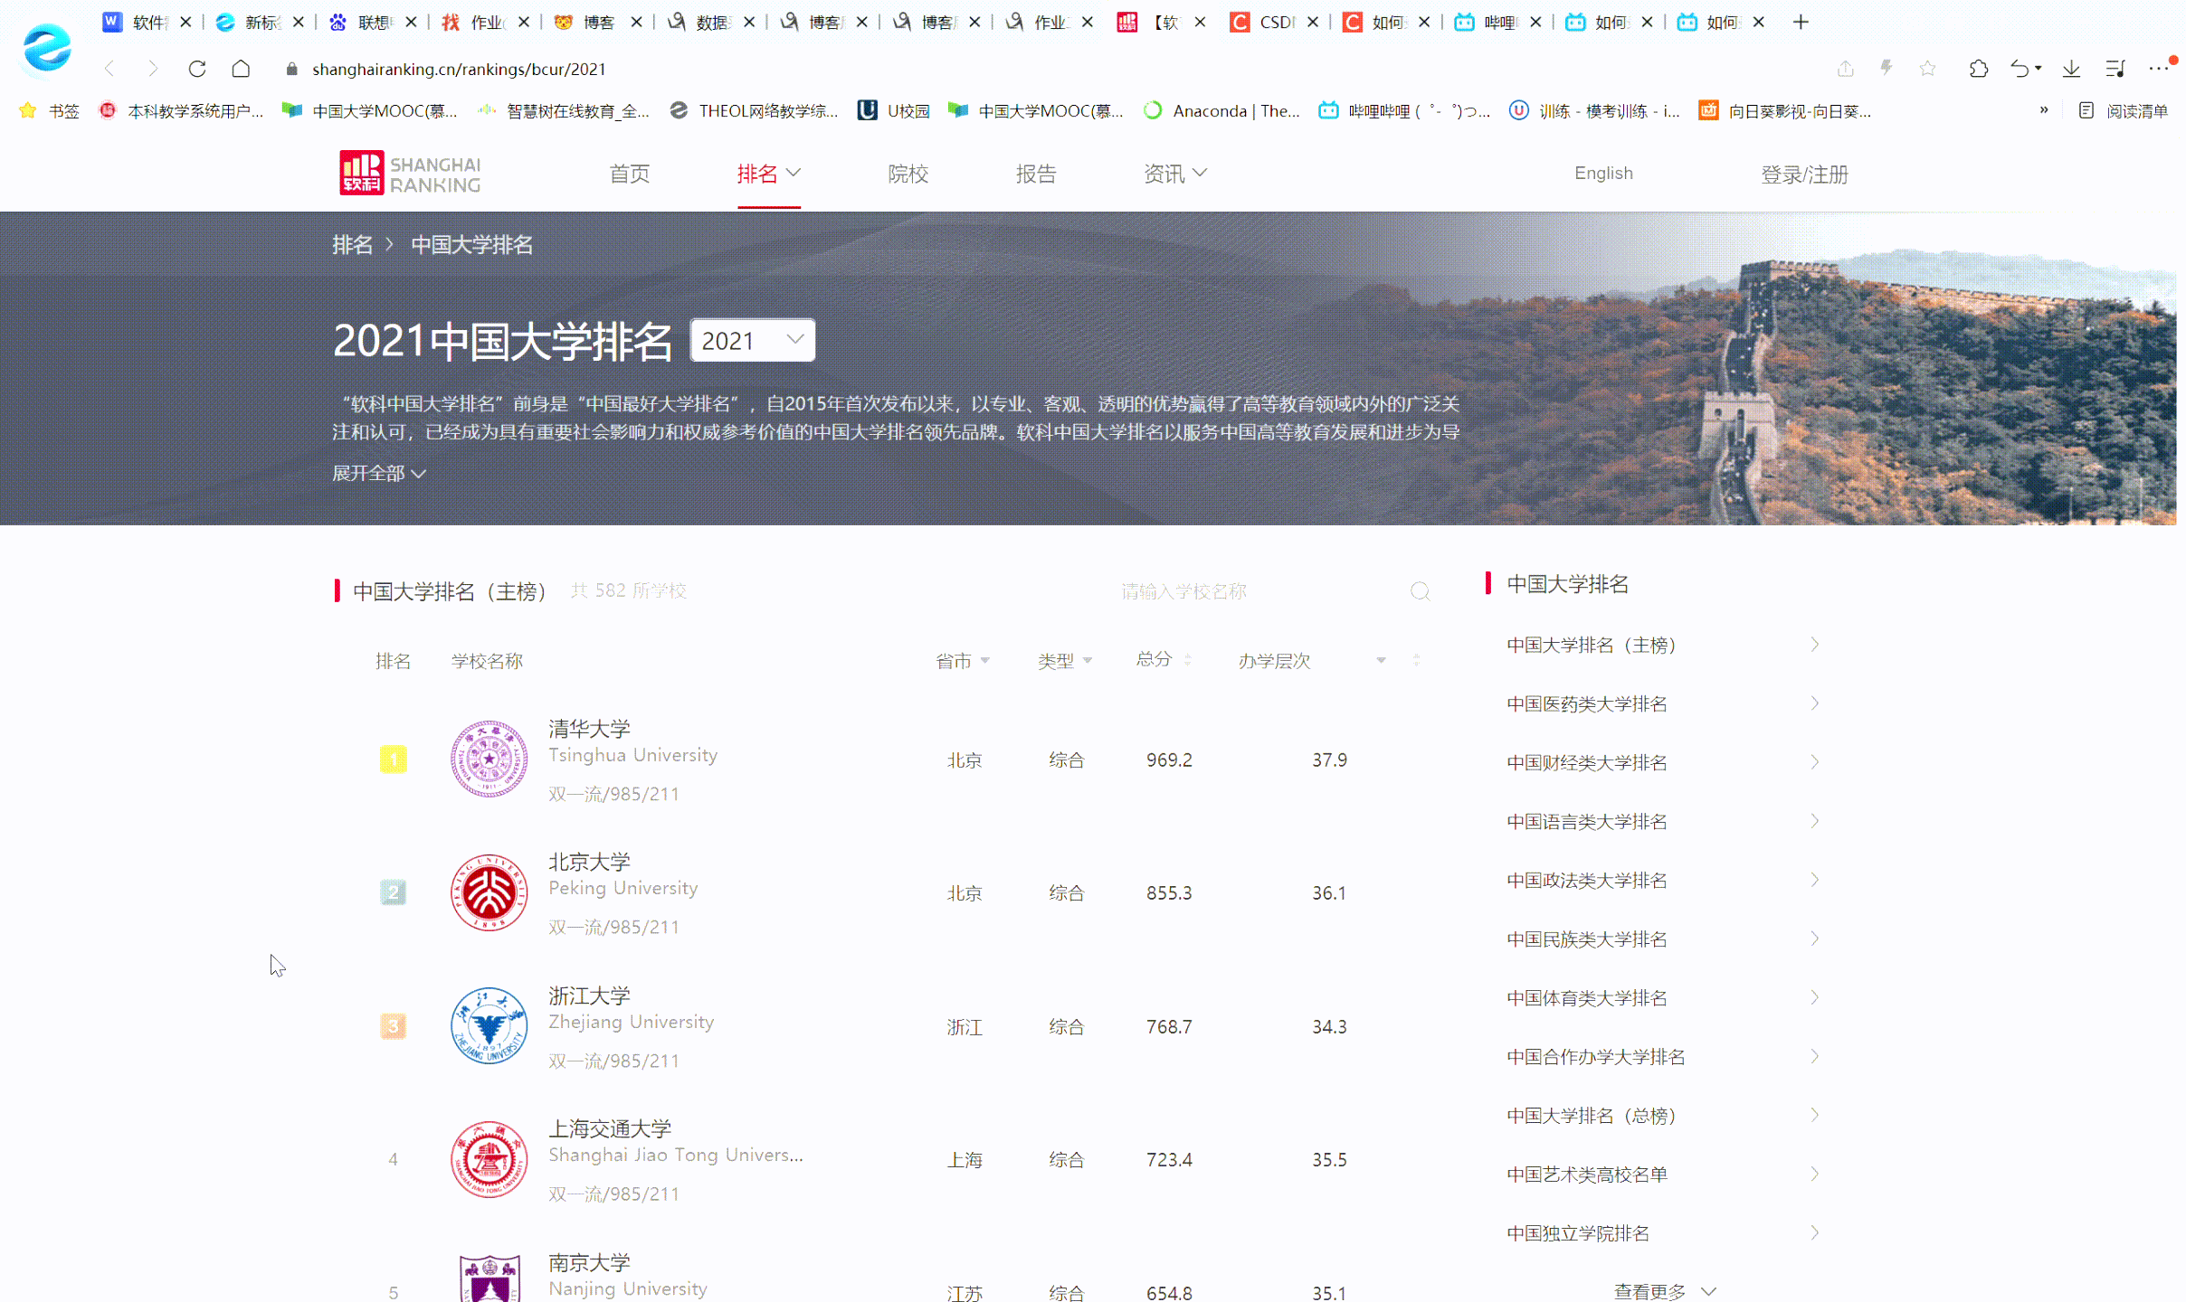Screen dimensions: 2186x1302
Task: Click the search magnifier icon for schools
Action: pyautogui.click(x=1420, y=591)
